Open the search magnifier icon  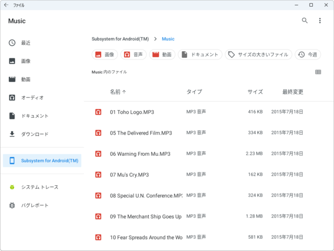304,21
